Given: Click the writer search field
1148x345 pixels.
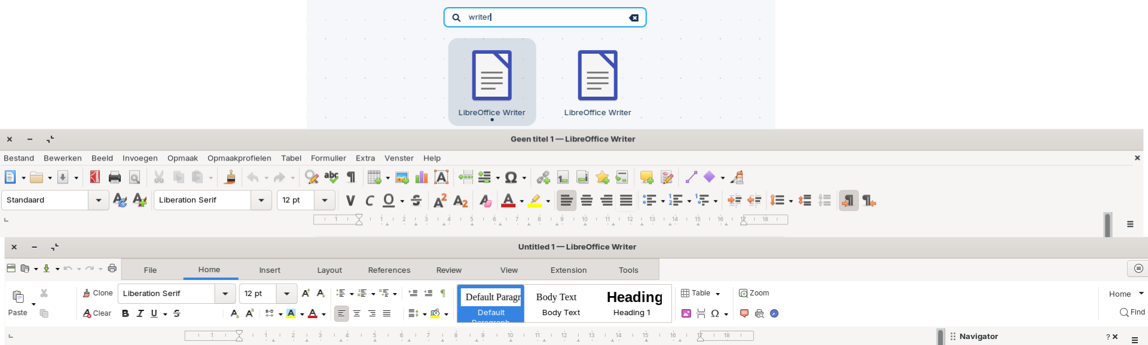Looking at the screenshot, I should tap(545, 17).
